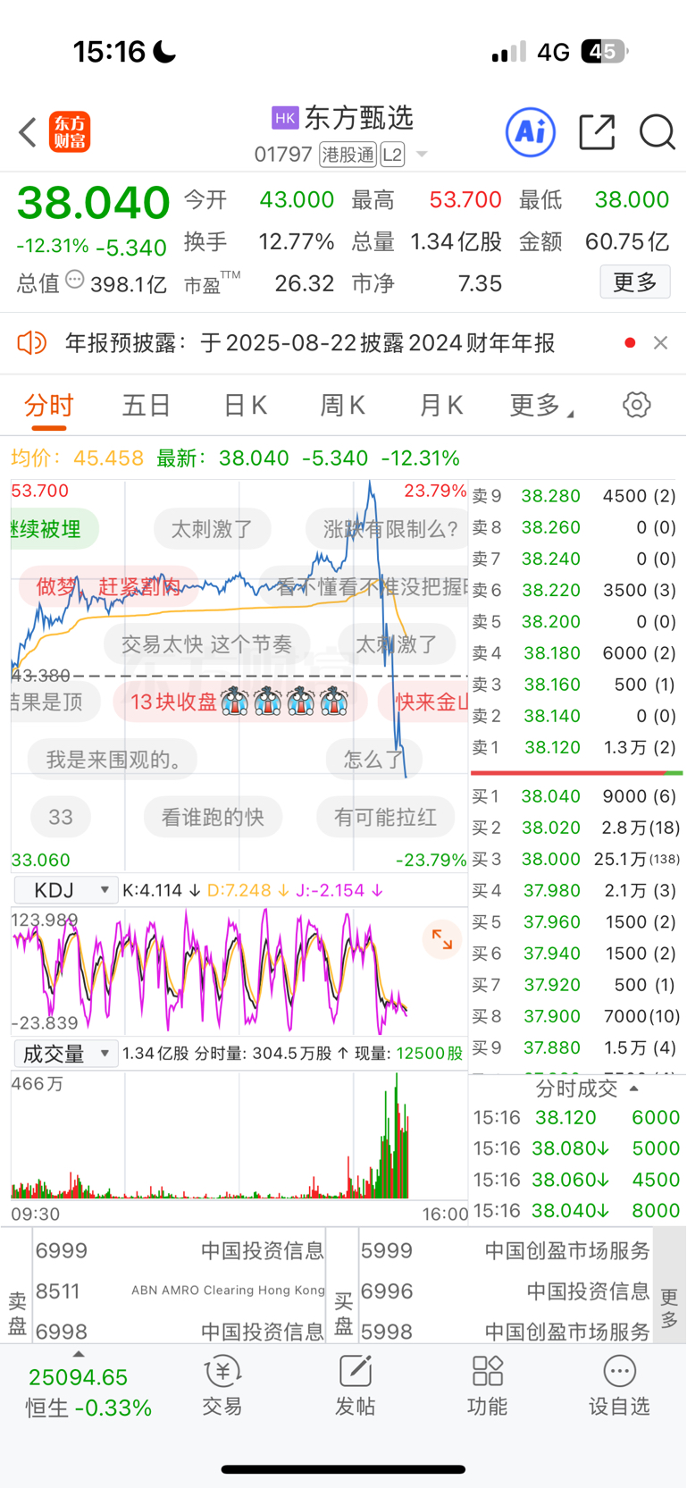Viewport: 687px width, 1488px height.
Task: Tap the chart settings gear icon
Action: pyautogui.click(x=636, y=405)
